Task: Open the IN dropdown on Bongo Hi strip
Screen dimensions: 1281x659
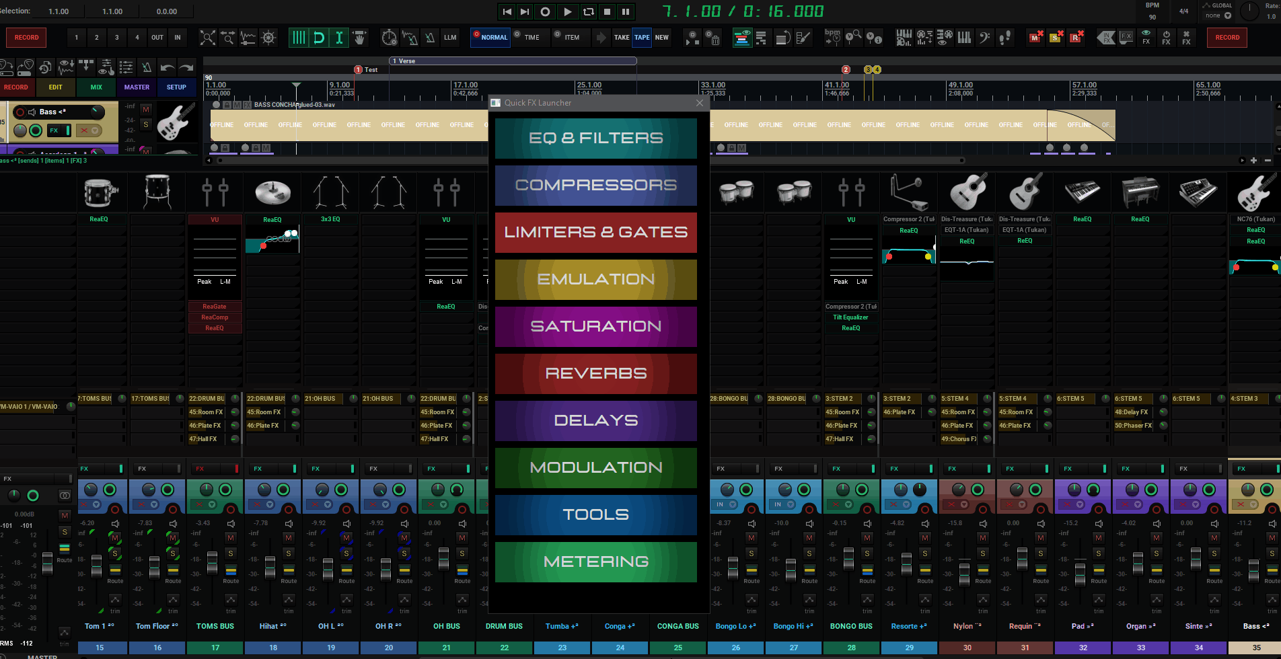Action: 782,504
